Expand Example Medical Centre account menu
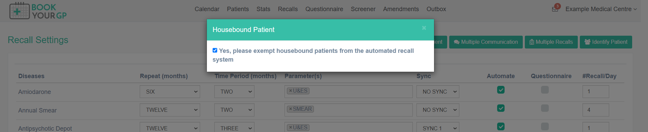 601,9
